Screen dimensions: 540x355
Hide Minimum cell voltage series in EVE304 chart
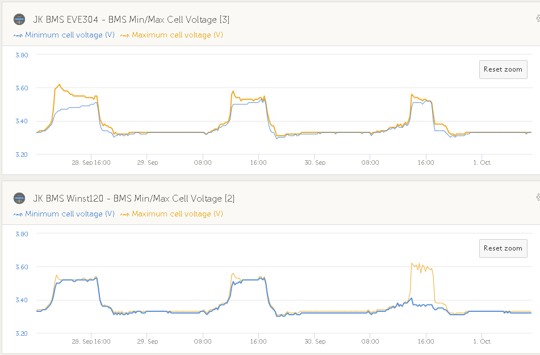[70, 35]
